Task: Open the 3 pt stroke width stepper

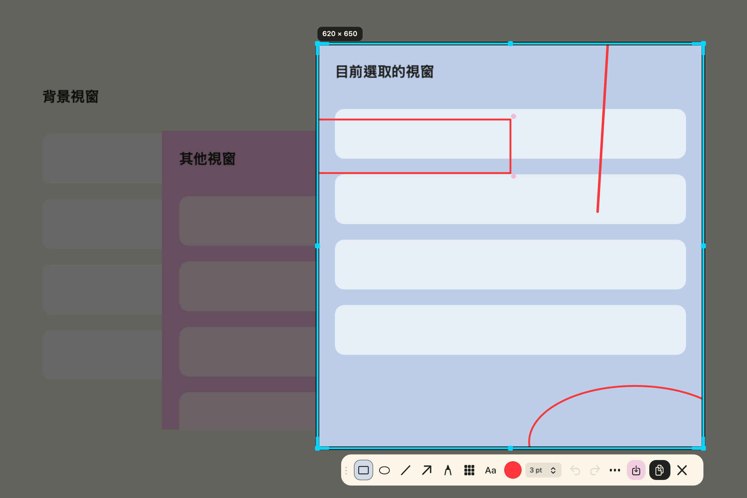Action: click(543, 470)
